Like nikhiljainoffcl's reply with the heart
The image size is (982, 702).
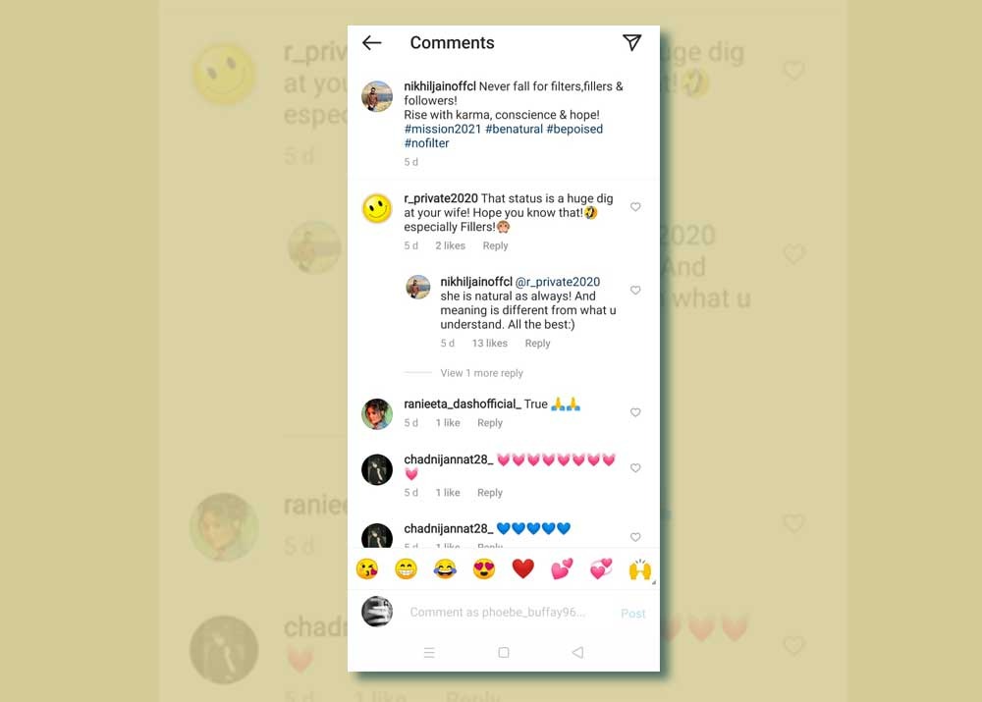635,290
